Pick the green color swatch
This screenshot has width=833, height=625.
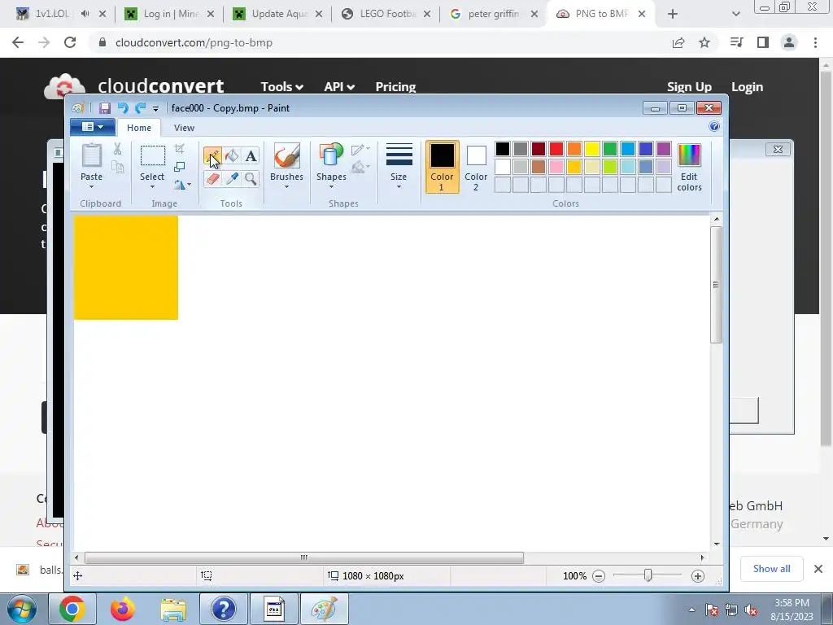point(610,149)
